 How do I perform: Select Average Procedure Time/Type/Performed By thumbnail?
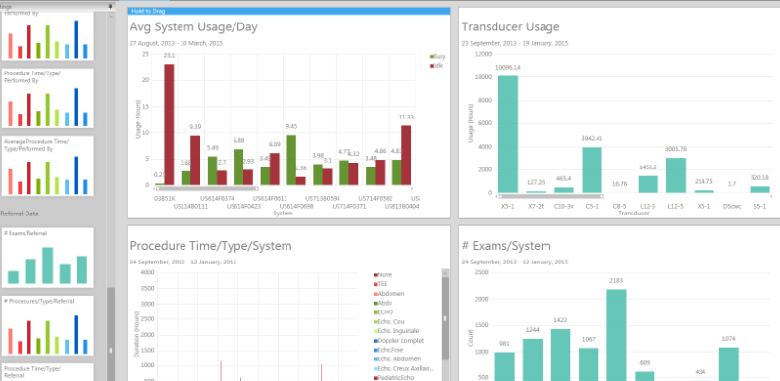click(48, 166)
